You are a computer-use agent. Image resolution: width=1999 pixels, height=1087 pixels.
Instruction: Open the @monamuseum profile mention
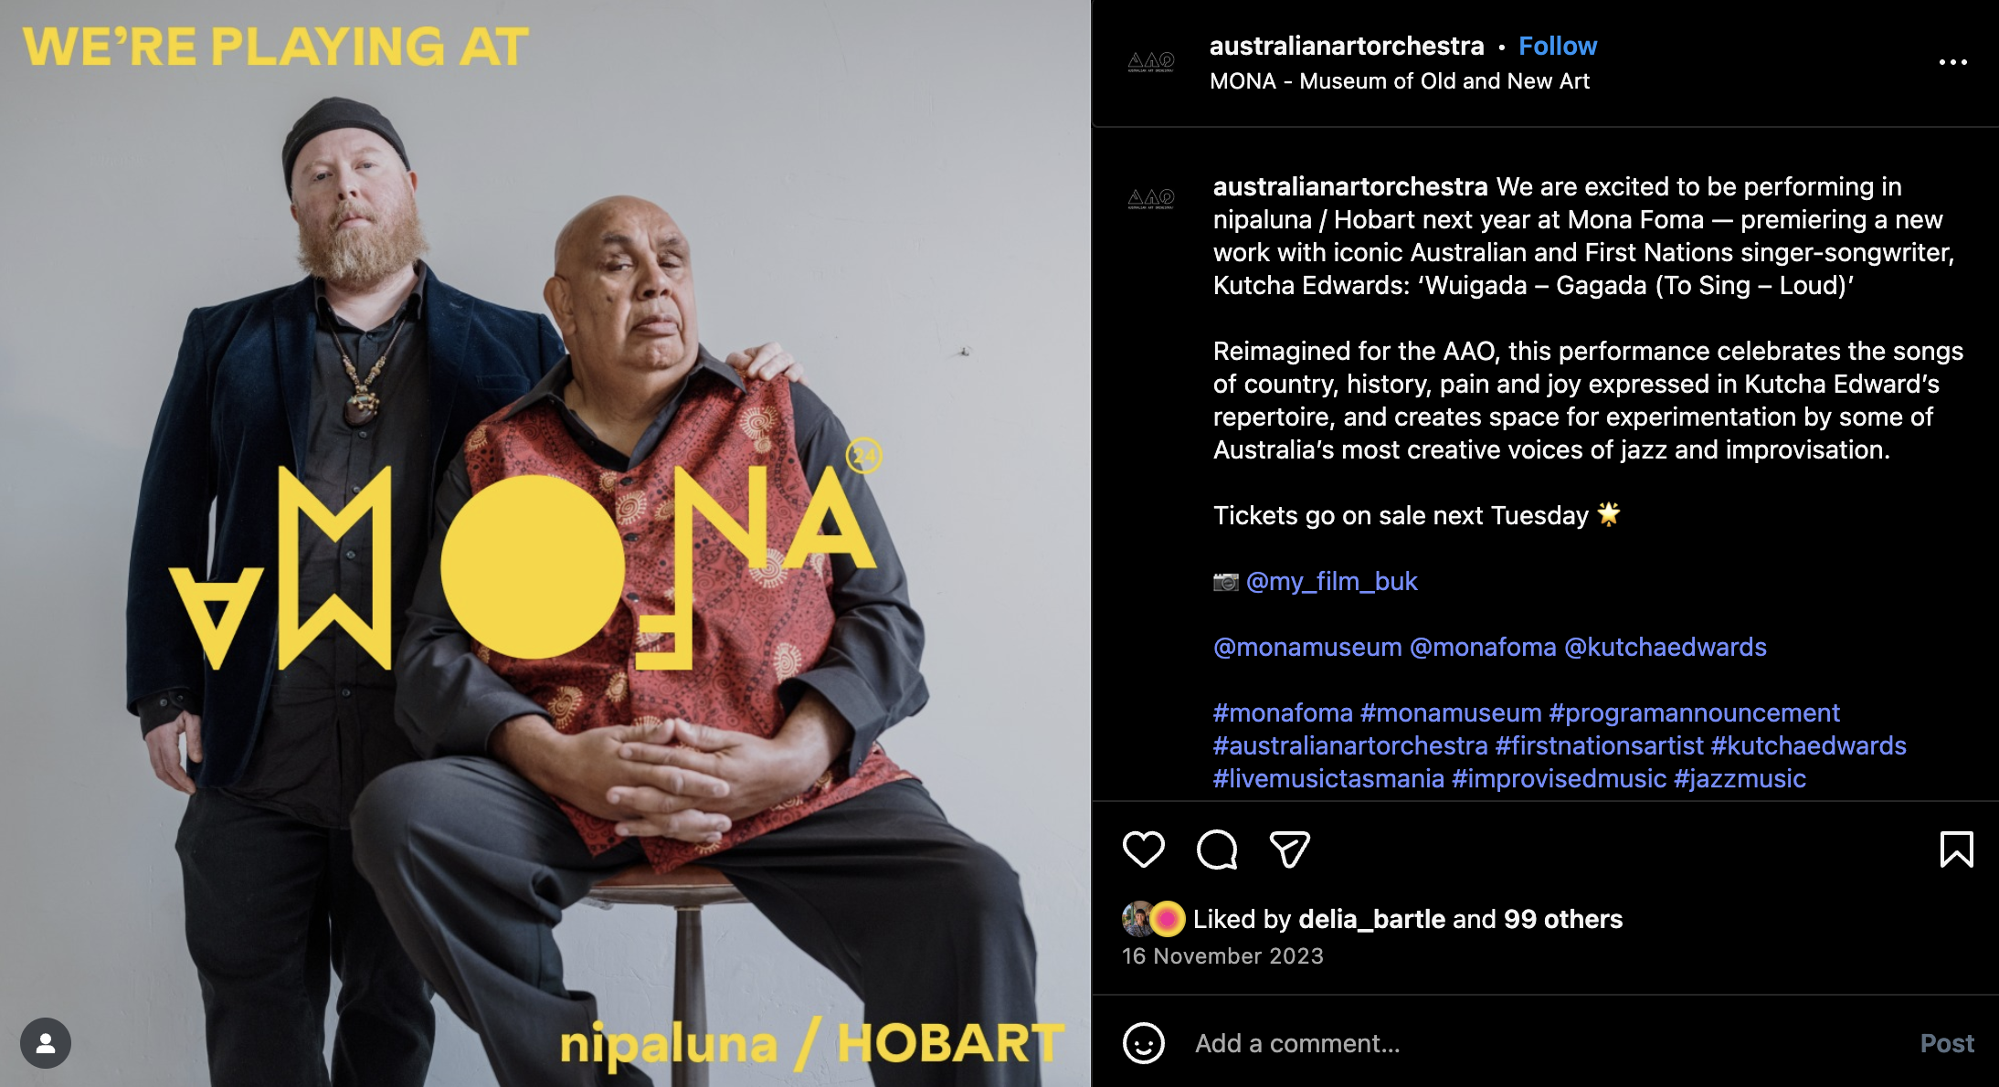(x=1307, y=647)
